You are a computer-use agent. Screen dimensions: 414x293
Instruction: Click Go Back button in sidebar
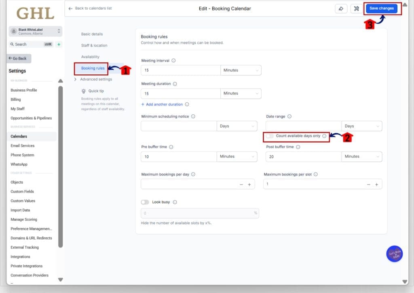(x=19, y=58)
